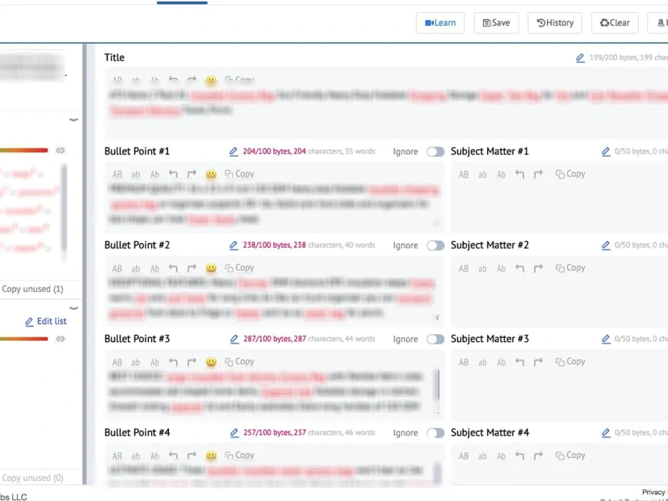Click the Bullet Point #3 text scrollbar
Viewport: 668px width, 501px height.
(x=438, y=385)
